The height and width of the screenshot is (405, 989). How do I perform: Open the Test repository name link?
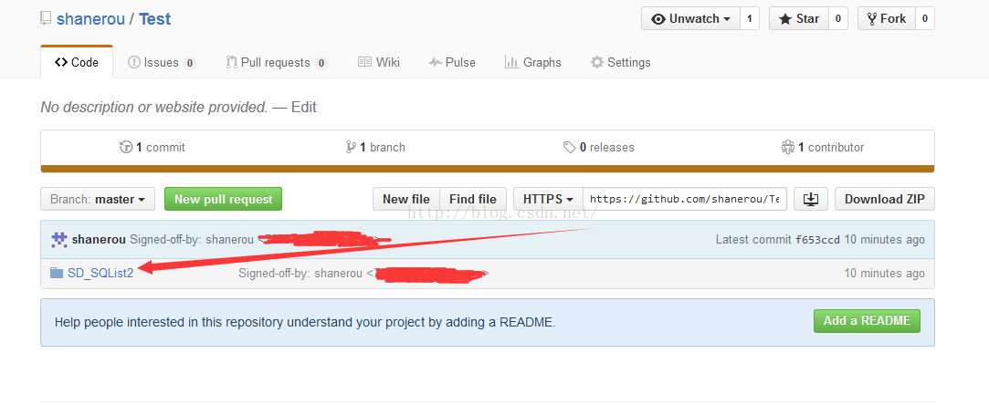point(155,19)
